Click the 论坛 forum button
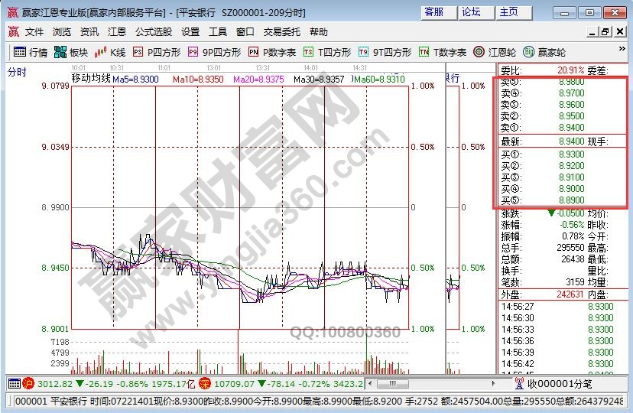 click(472, 12)
